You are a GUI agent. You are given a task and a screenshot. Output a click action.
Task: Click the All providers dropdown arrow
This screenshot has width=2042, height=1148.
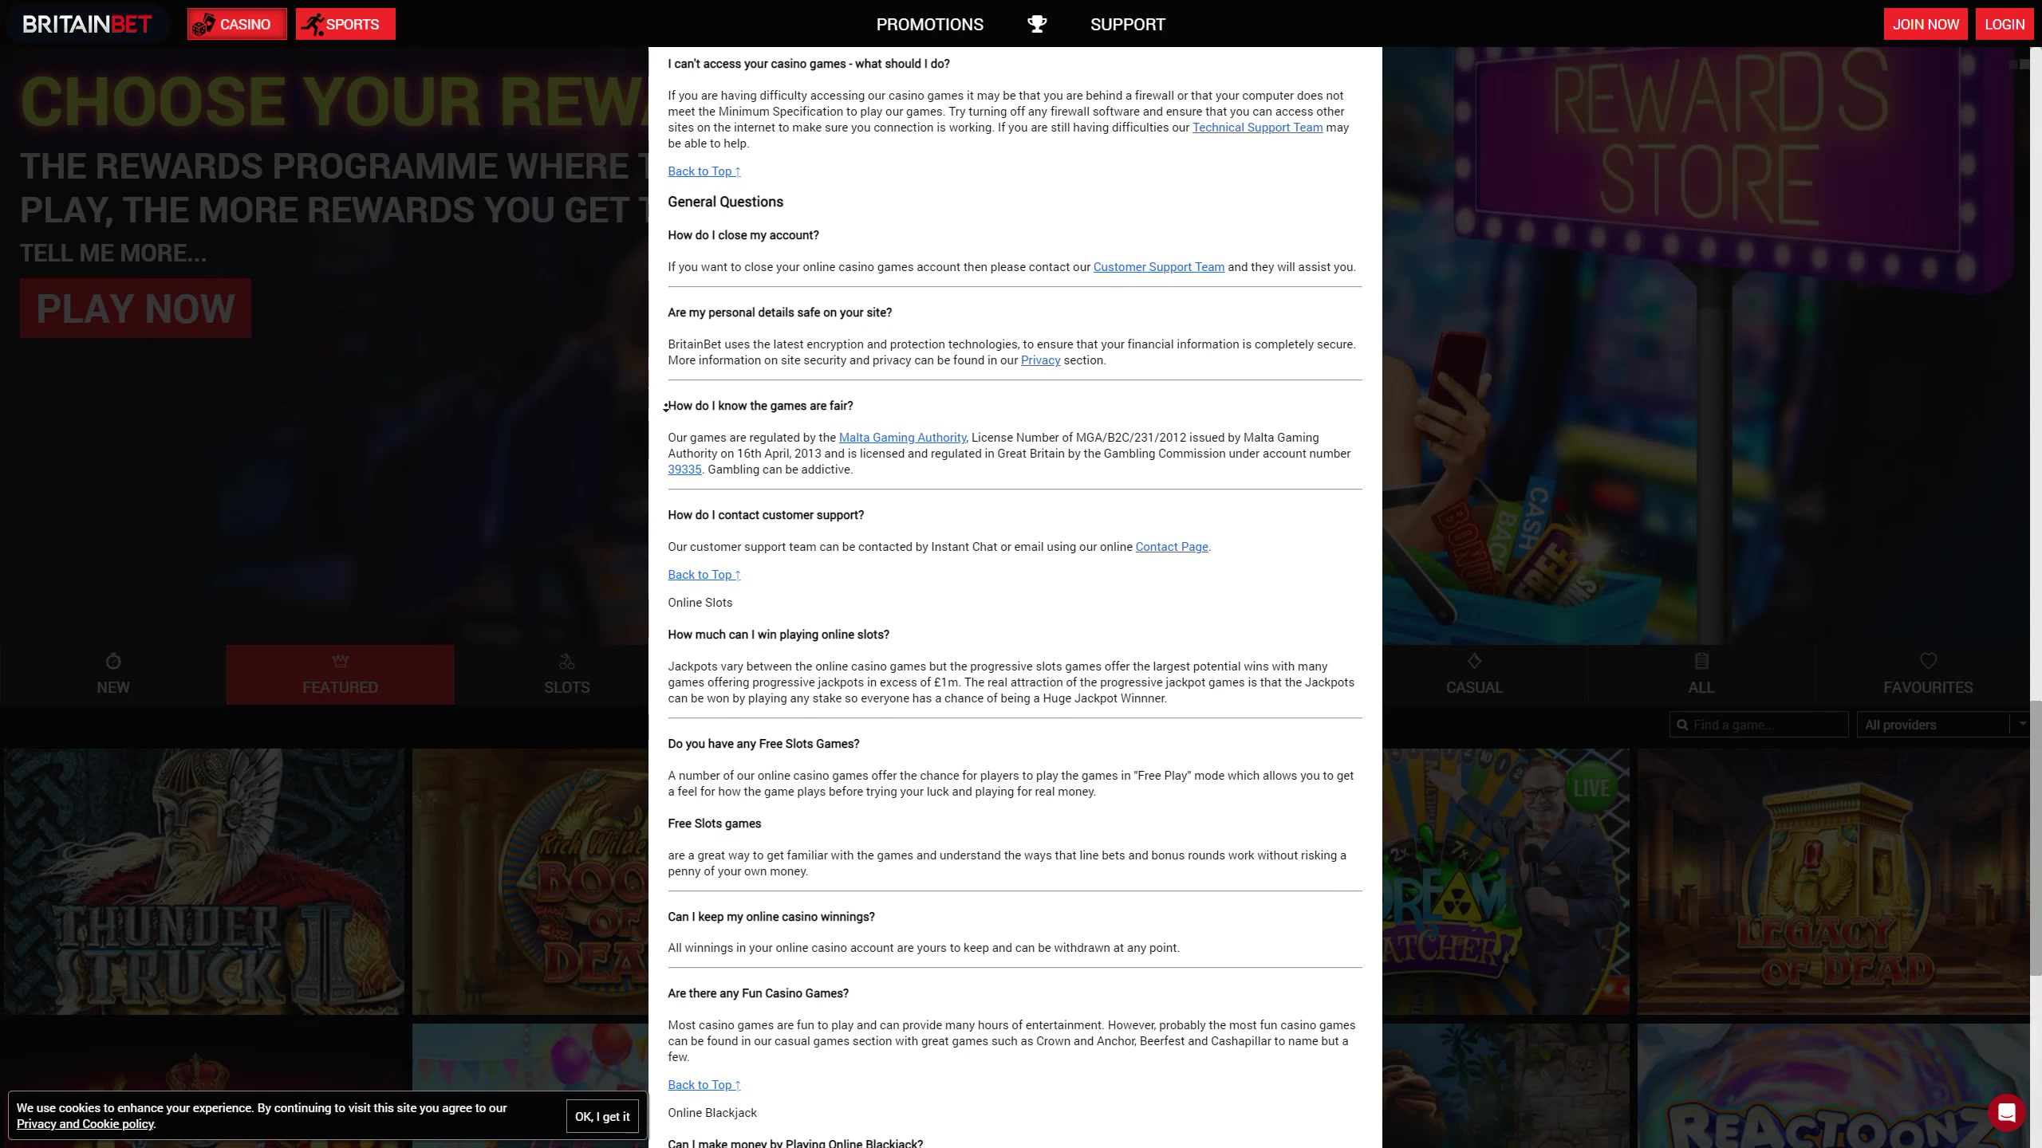point(2022,725)
